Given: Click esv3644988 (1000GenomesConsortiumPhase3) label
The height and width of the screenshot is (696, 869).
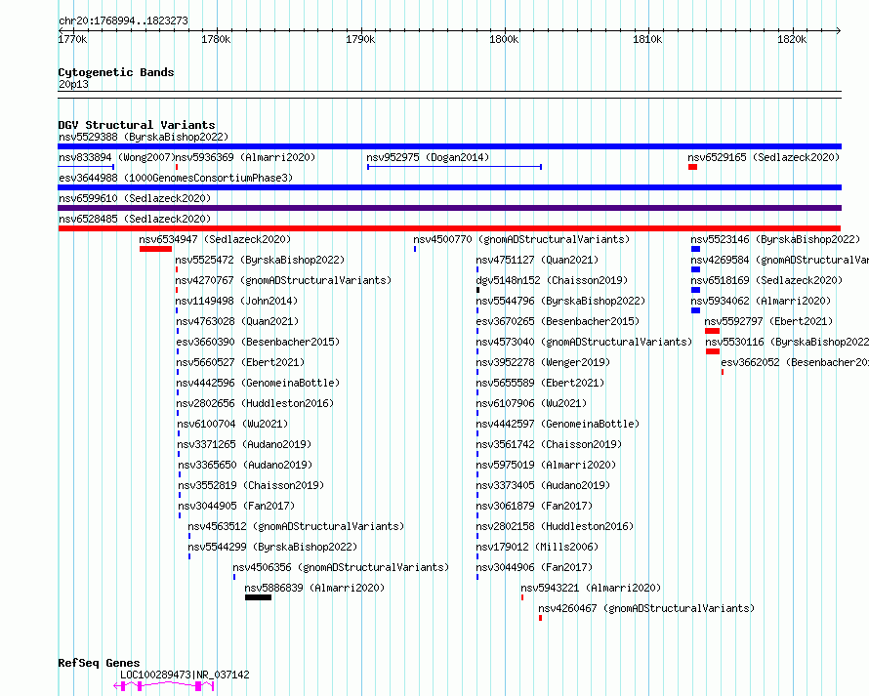Looking at the screenshot, I should 176,178.
